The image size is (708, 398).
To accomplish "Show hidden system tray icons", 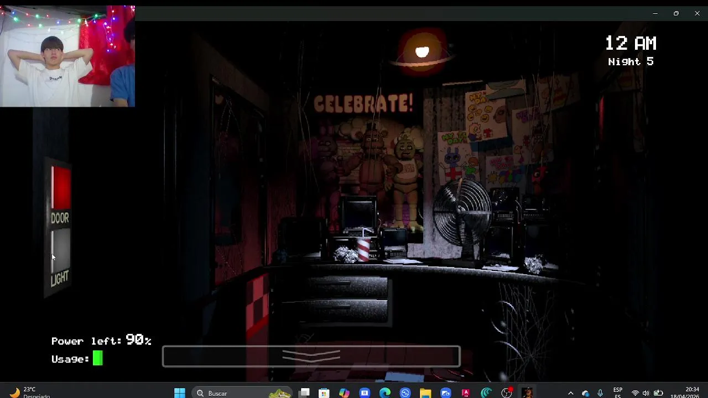I will point(571,393).
